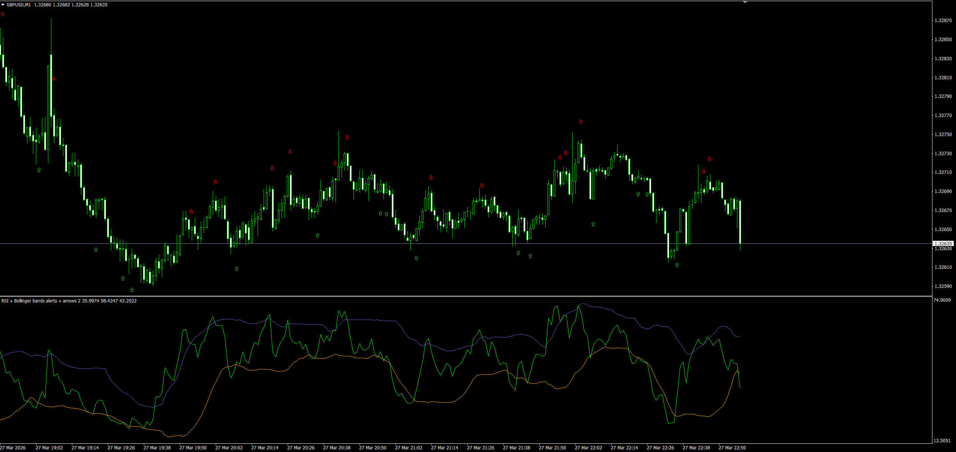Click the red down arrow near 20:02

[x=215, y=182]
